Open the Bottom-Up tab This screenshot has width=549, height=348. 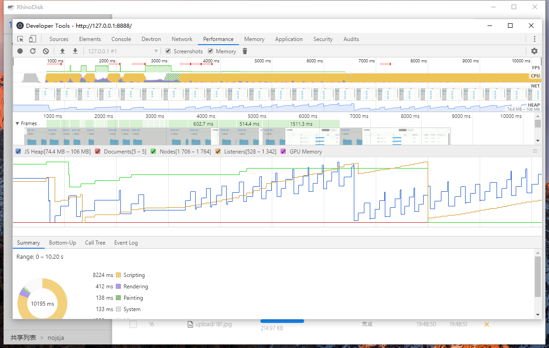[62, 243]
